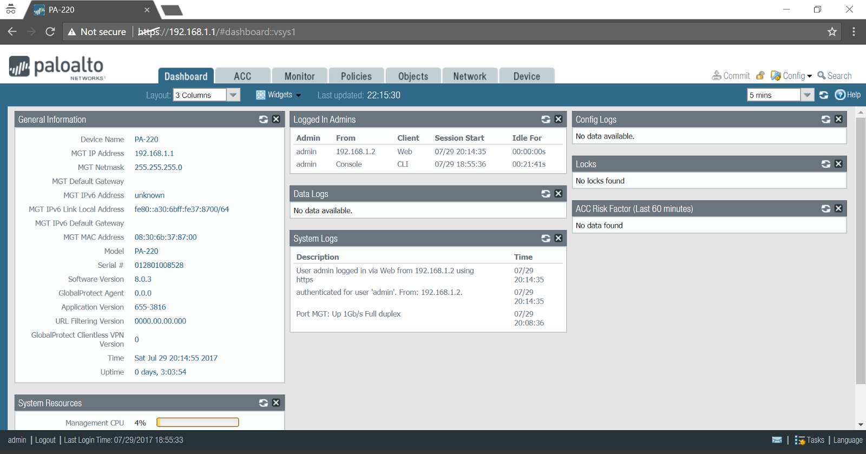Refresh the Locks widget
Image resolution: width=866 pixels, height=454 pixels.
(x=826, y=164)
